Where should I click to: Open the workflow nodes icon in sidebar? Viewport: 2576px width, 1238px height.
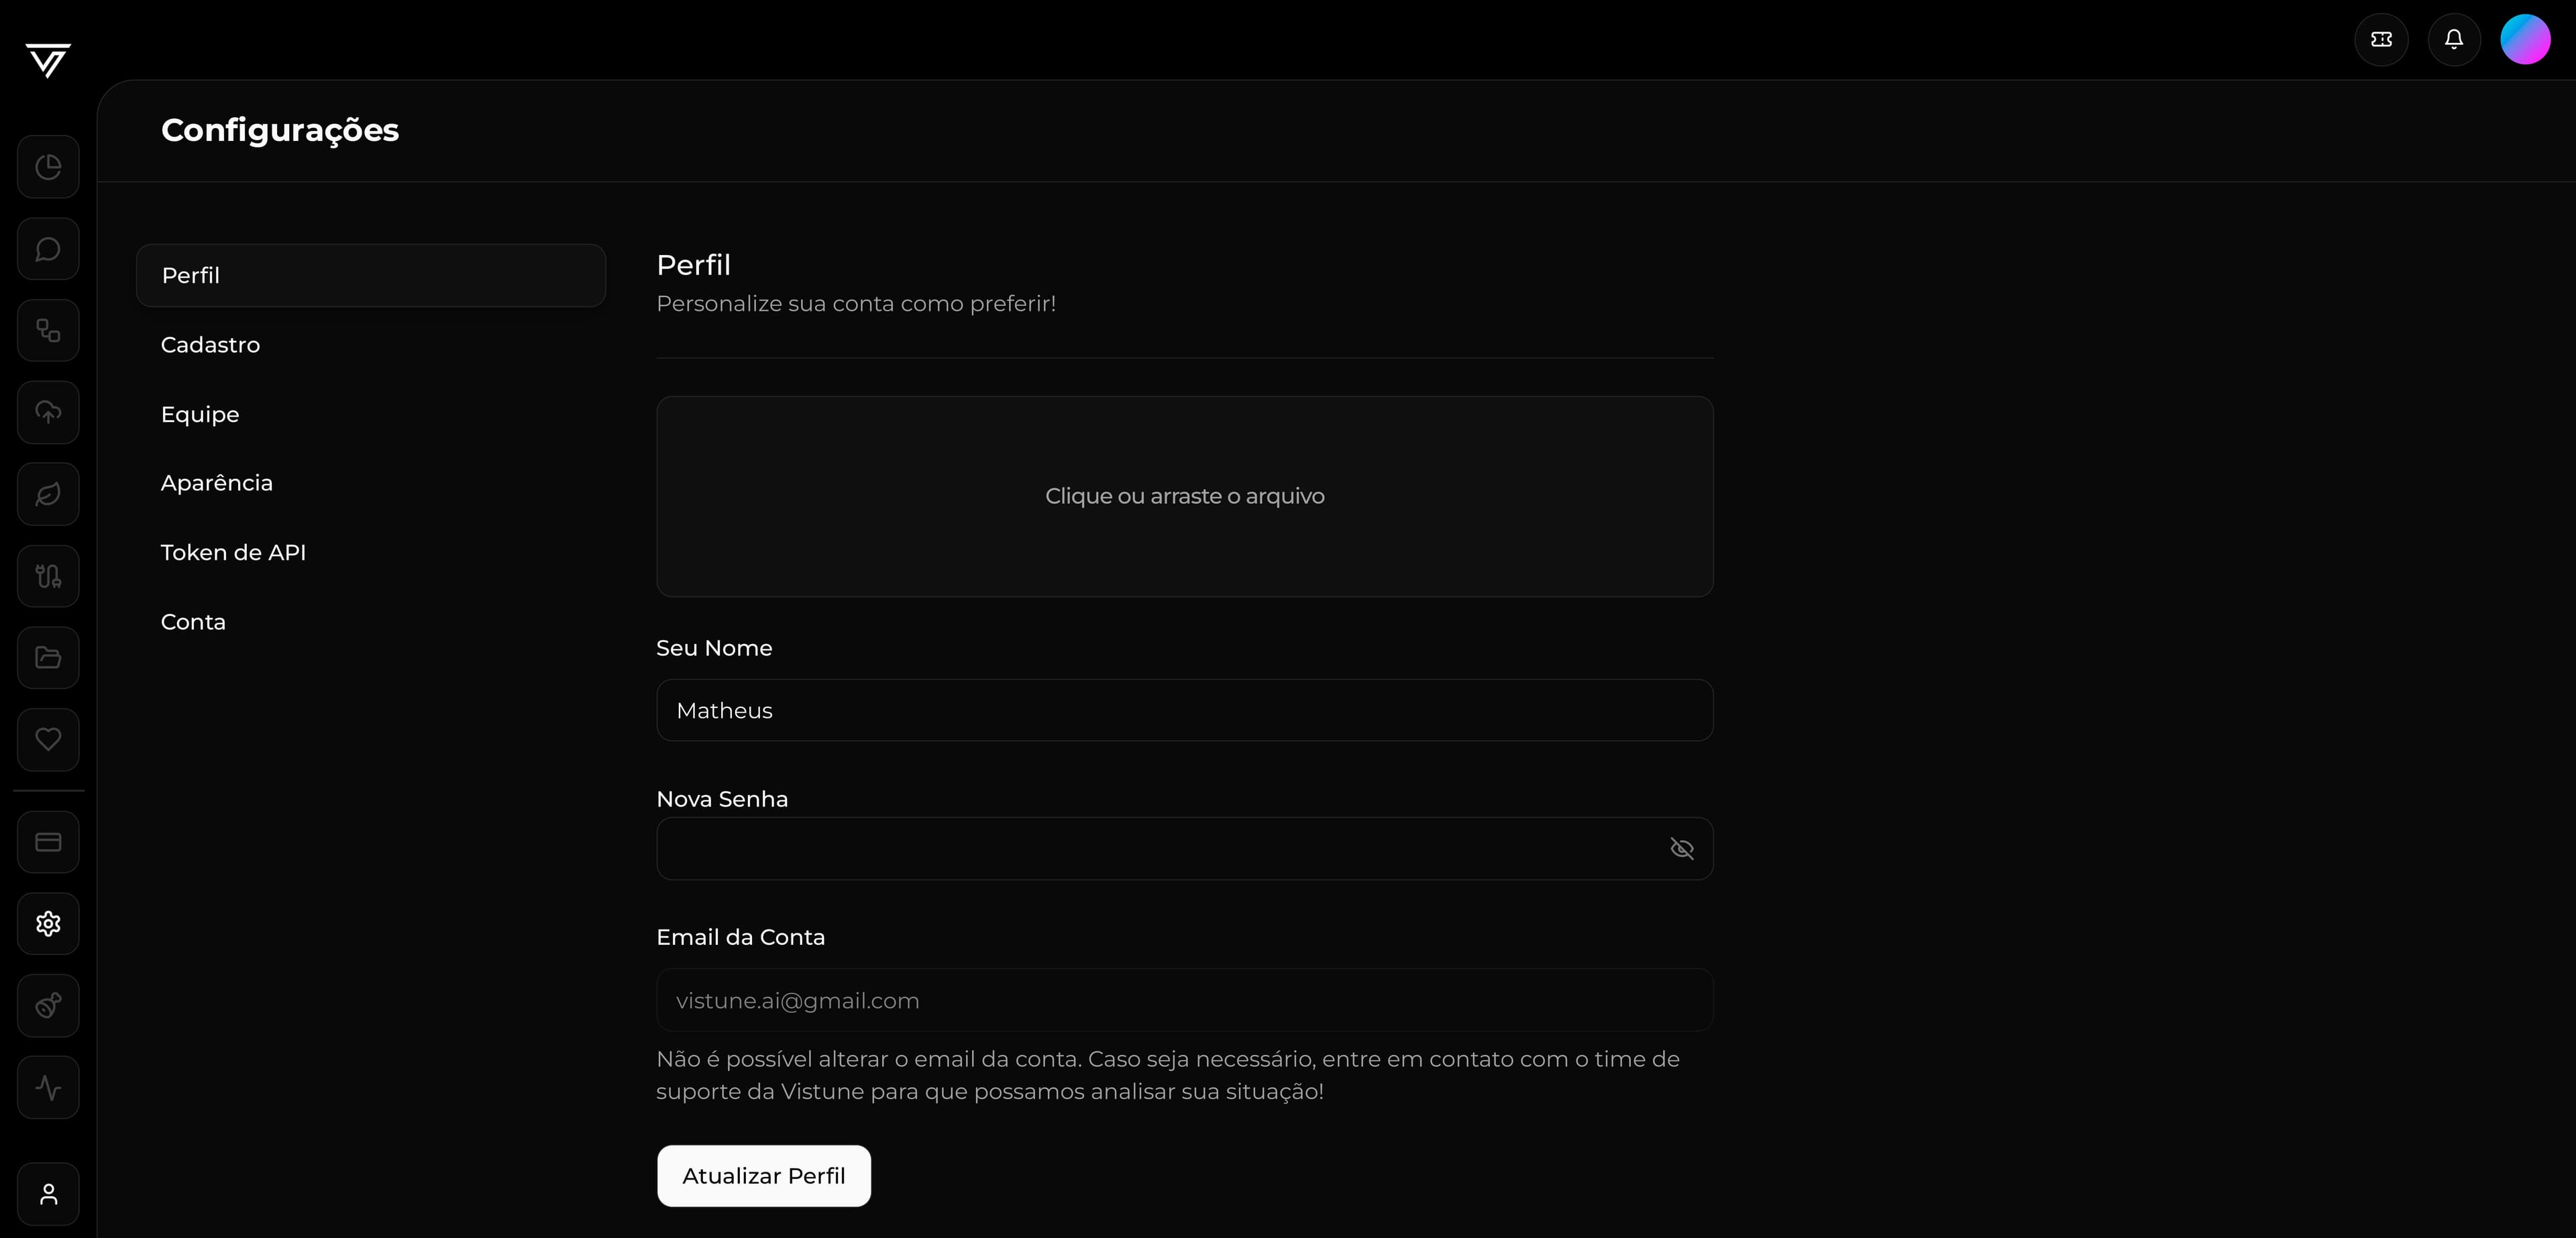tap(48, 331)
